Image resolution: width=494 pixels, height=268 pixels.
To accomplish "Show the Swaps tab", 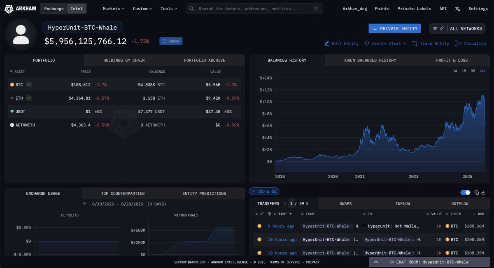I will pos(345,203).
